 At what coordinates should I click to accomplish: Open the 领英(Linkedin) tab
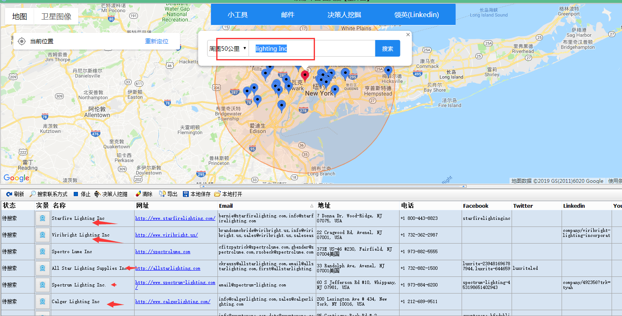tap(416, 15)
